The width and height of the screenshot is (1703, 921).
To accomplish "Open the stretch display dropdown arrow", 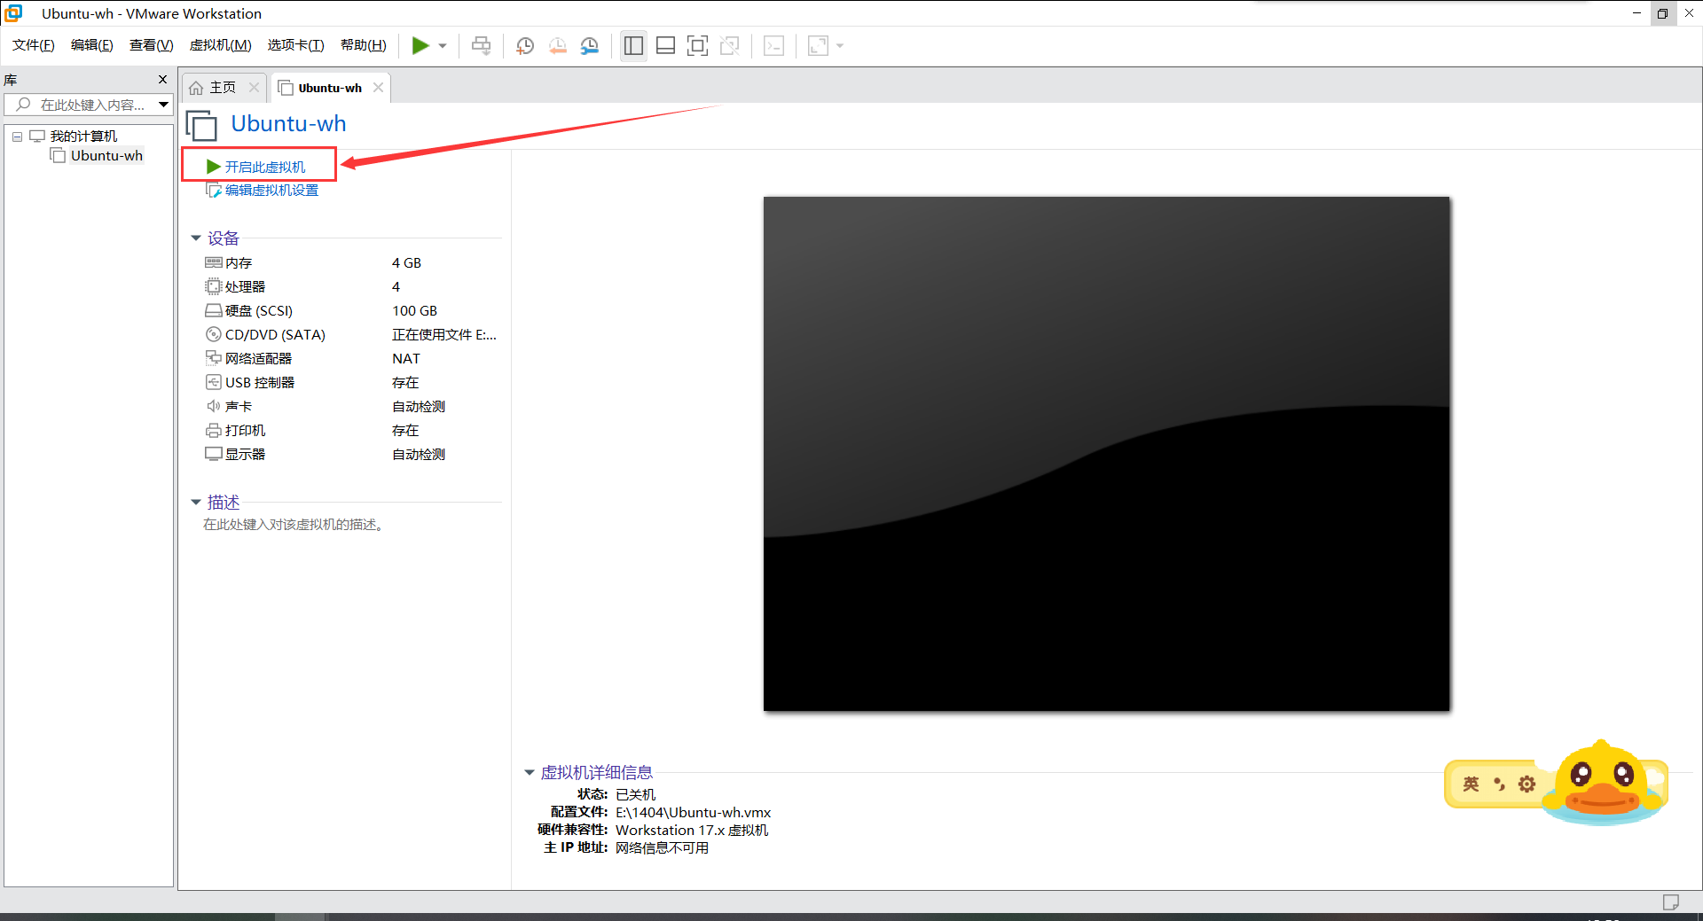I will coord(840,46).
